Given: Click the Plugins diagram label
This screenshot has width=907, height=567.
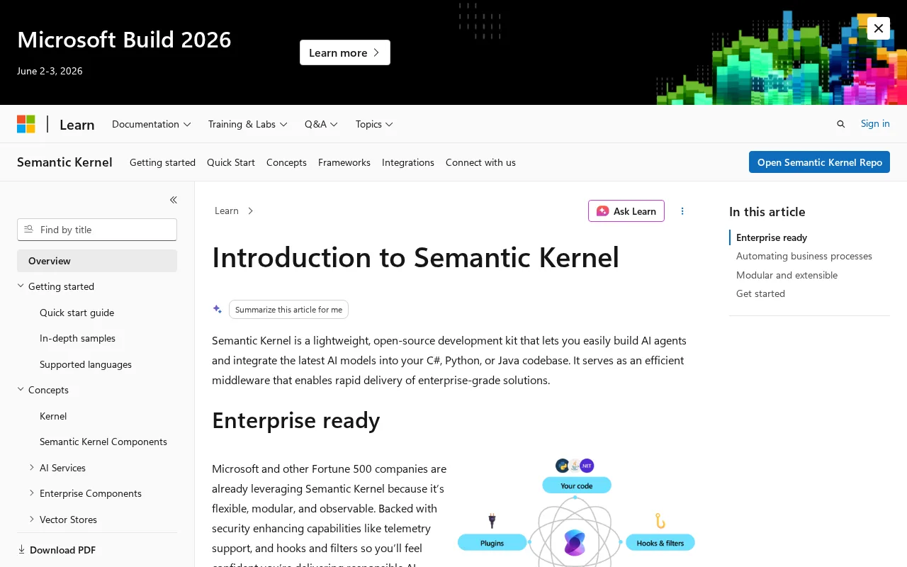Looking at the screenshot, I should (x=492, y=543).
